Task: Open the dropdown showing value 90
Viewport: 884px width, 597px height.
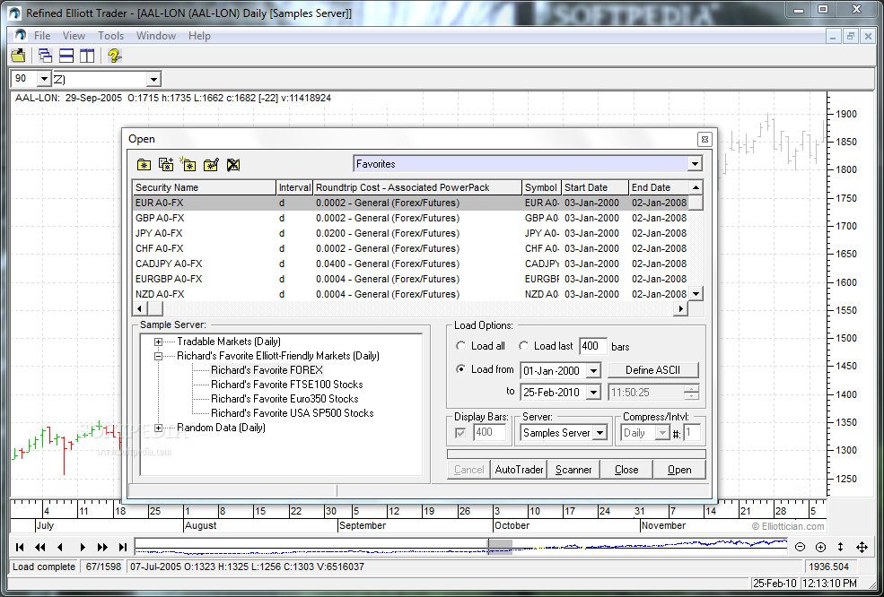Action: click(x=44, y=79)
